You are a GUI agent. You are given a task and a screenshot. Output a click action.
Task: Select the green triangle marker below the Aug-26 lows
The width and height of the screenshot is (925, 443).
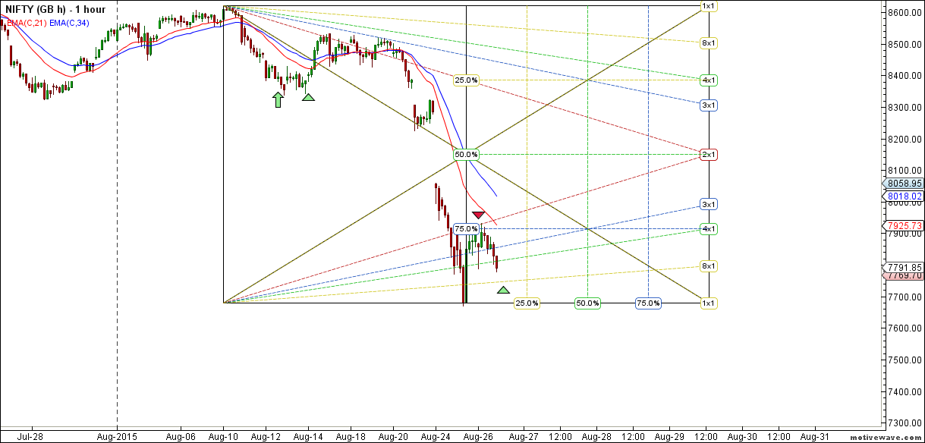tap(503, 289)
